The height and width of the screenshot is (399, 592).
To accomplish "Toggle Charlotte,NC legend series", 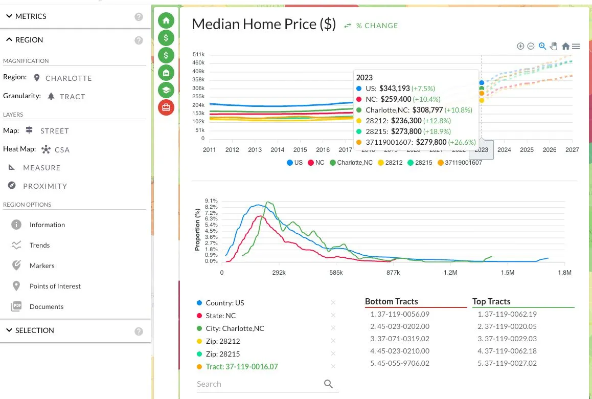I will point(351,163).
